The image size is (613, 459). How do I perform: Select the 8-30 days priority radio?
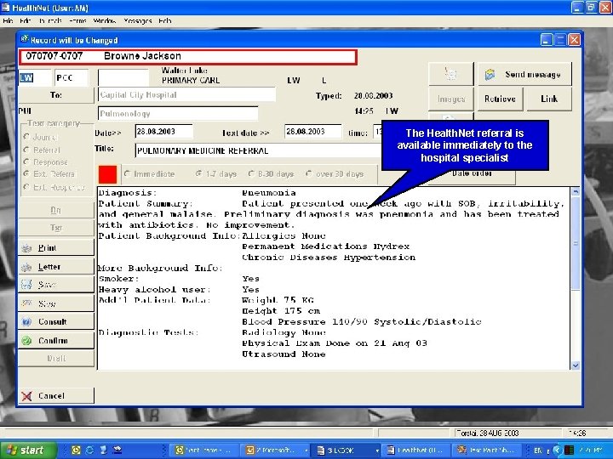click(252, 174)
